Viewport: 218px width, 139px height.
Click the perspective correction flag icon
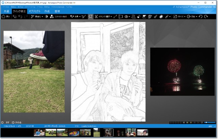[144, 16]
